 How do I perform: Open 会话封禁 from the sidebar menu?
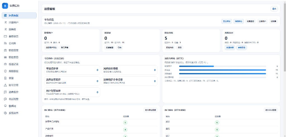point(19,99)
